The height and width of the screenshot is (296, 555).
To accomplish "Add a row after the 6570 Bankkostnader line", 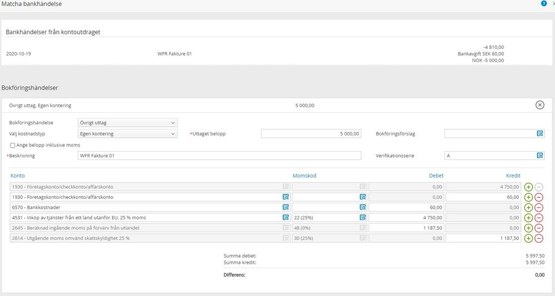I will [528, 207].
